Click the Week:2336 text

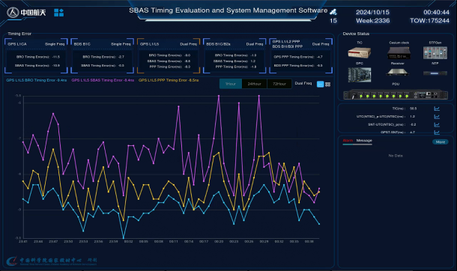click(372, 21)
